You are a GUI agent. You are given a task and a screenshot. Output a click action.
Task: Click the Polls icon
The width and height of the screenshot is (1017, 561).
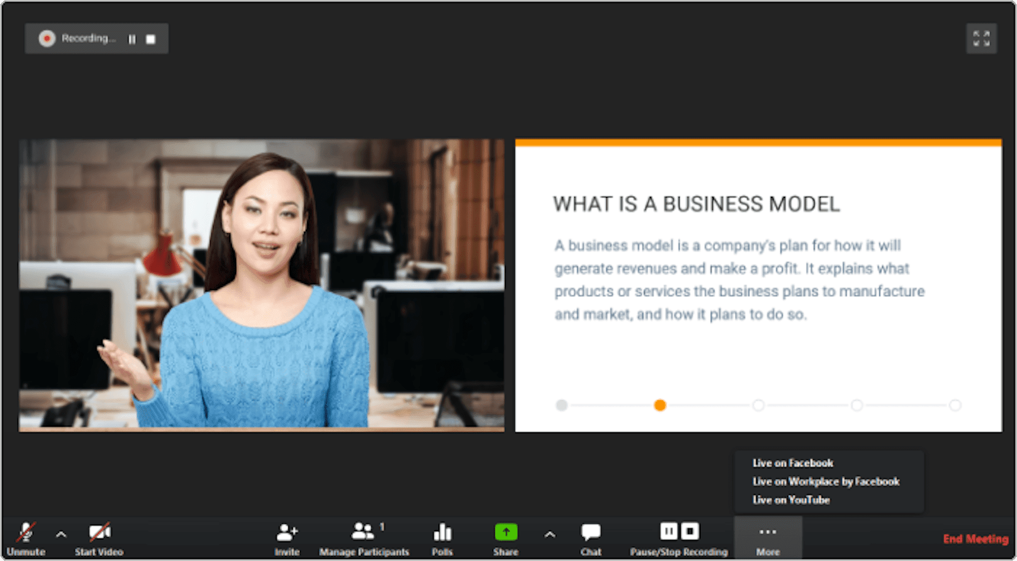(442, 532)
